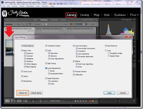The width and height of the screenshot is (143, 109).
Task: Open Survey view icon
Action: click(x=25, y=101)
